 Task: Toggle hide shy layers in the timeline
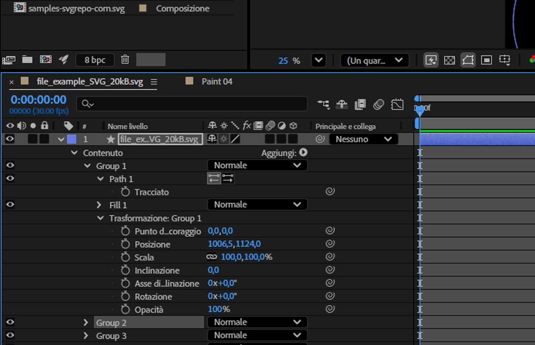(342, 105)
